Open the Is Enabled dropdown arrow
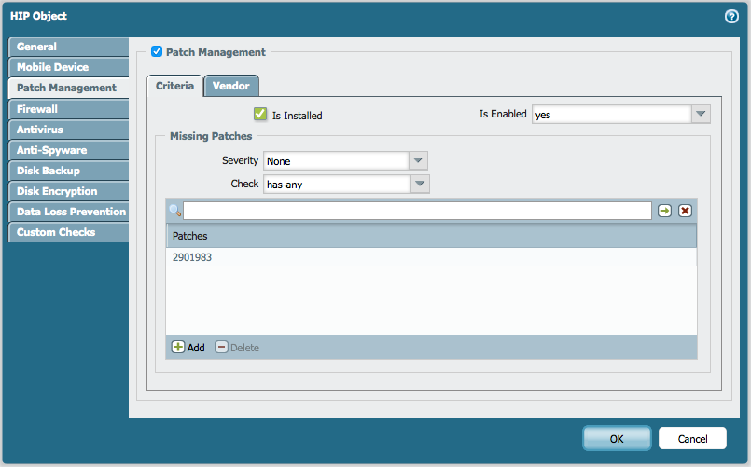The width and height of the screenshot is (751, 467). coord(701,114)
